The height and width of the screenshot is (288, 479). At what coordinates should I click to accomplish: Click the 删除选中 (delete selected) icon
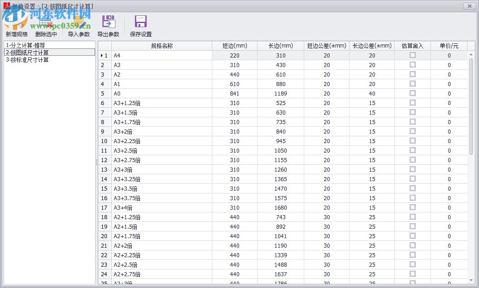[x=45, y=22]
